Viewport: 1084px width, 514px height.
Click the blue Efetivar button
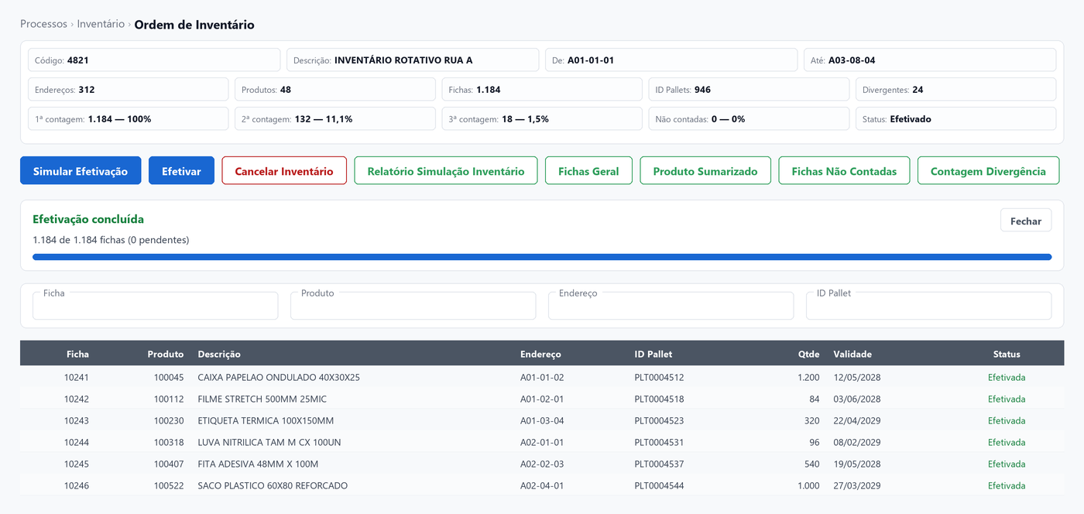[181, 171]
